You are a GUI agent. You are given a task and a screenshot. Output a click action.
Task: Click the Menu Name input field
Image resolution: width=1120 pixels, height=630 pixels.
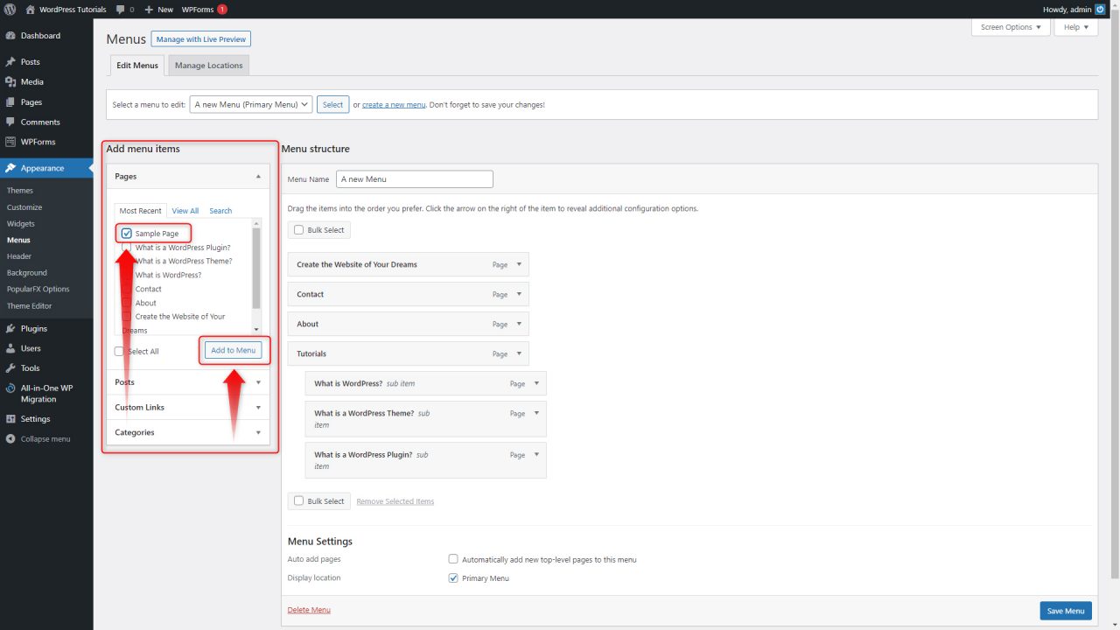coord(414,178)
